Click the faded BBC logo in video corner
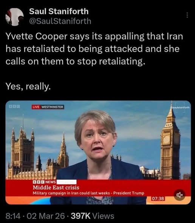 (x=14, y=106)
